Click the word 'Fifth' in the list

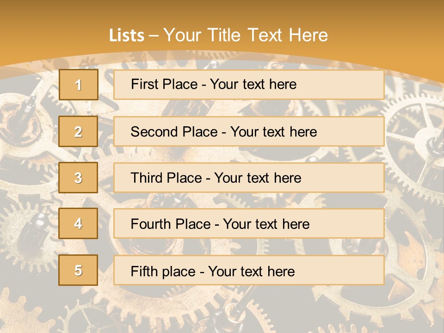pyautogui.click(x=145, y=271)
